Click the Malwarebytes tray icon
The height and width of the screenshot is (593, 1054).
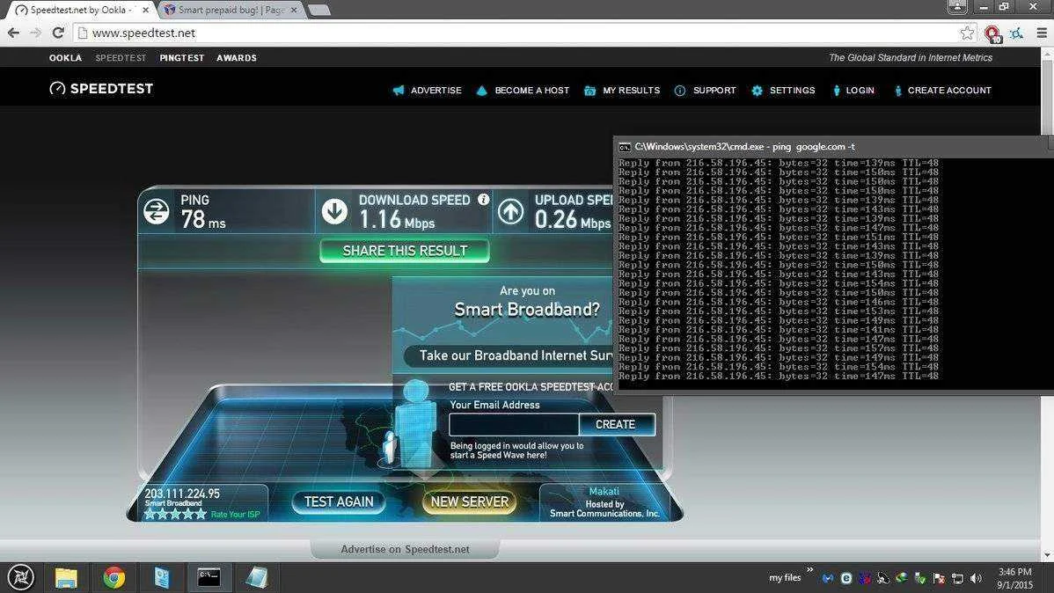[828, 578]
